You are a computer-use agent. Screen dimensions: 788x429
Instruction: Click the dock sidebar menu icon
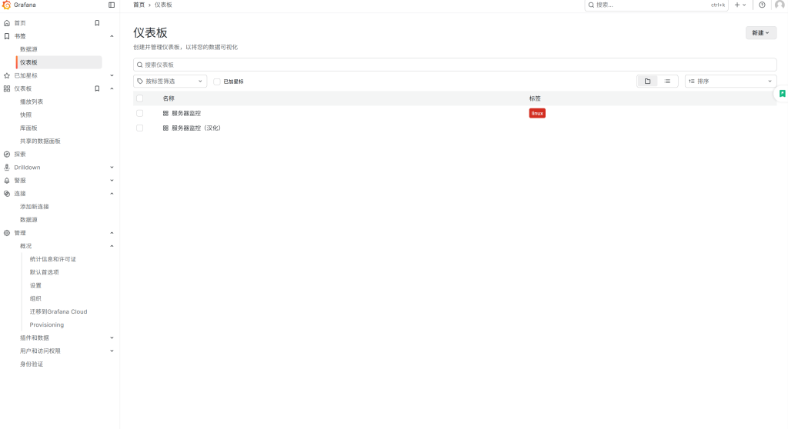pos(112,5)
